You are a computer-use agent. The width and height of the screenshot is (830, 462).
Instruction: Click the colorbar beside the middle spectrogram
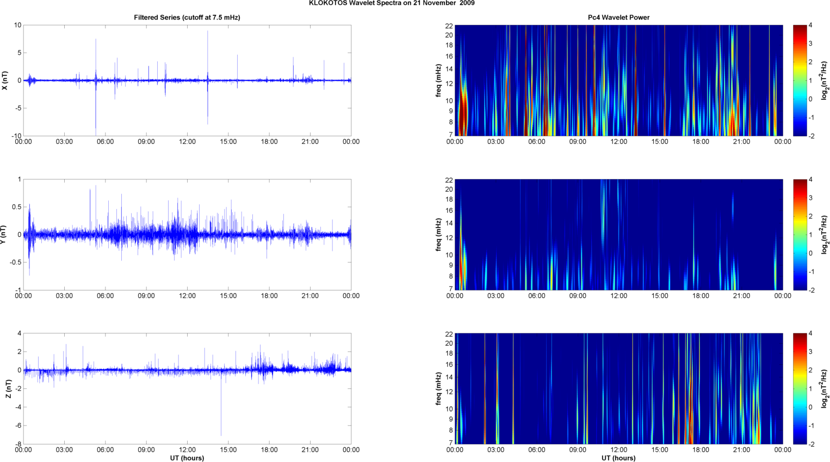[800, 235]
